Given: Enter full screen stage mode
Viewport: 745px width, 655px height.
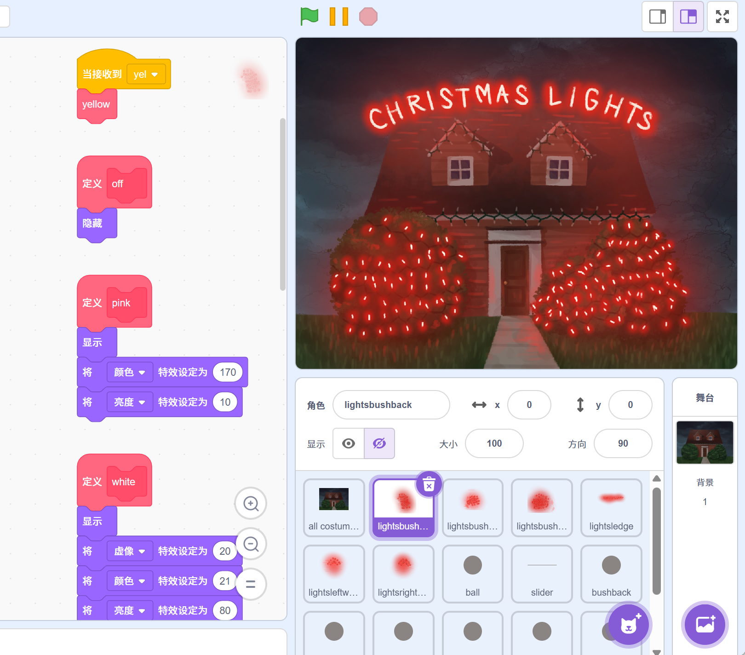Looking at the screenshot, I should pyautogui.click(x=722, y=17).
